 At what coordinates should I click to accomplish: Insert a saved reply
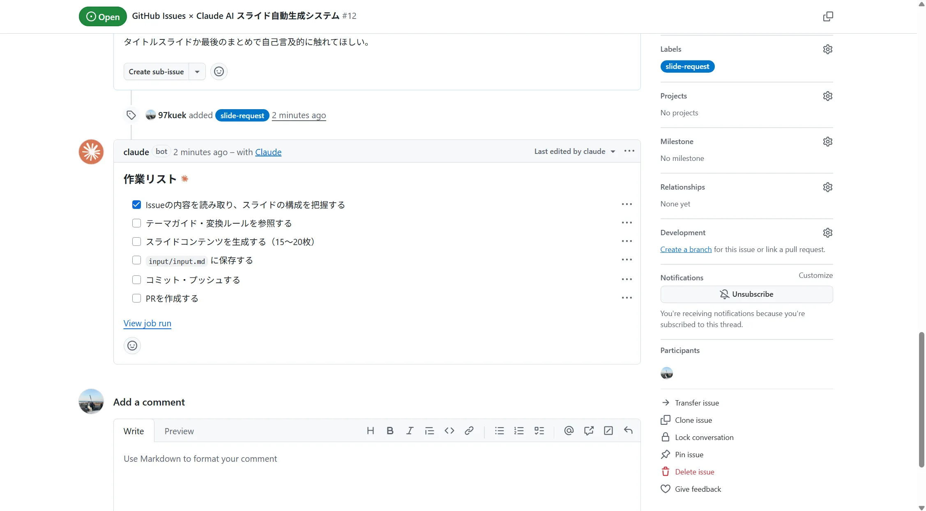(x=628, y=431)
